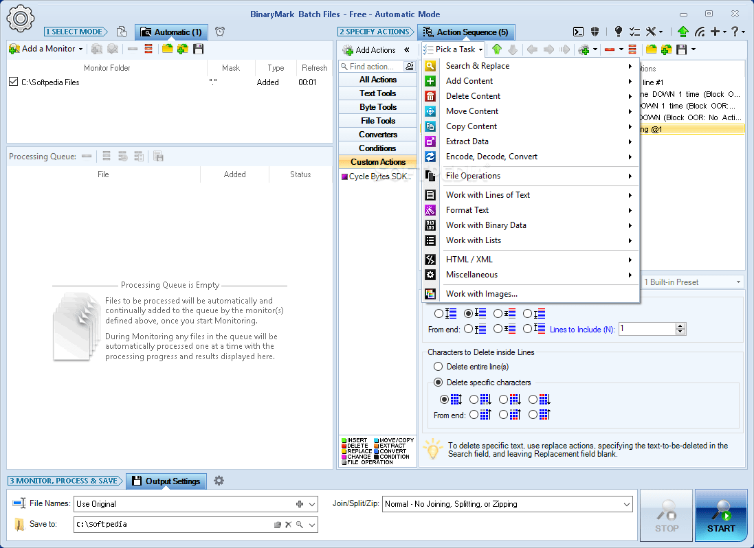Click the STOP button
This screenshot has height=548, width=754.
(667, 515)
